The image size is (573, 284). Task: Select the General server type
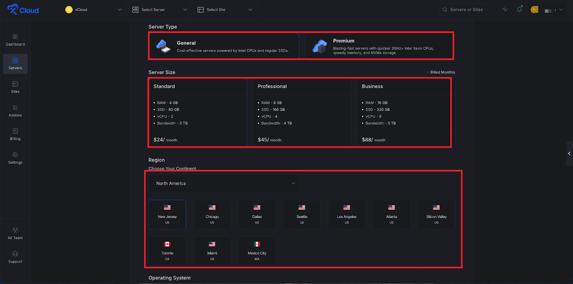click(x=224, y=46)
